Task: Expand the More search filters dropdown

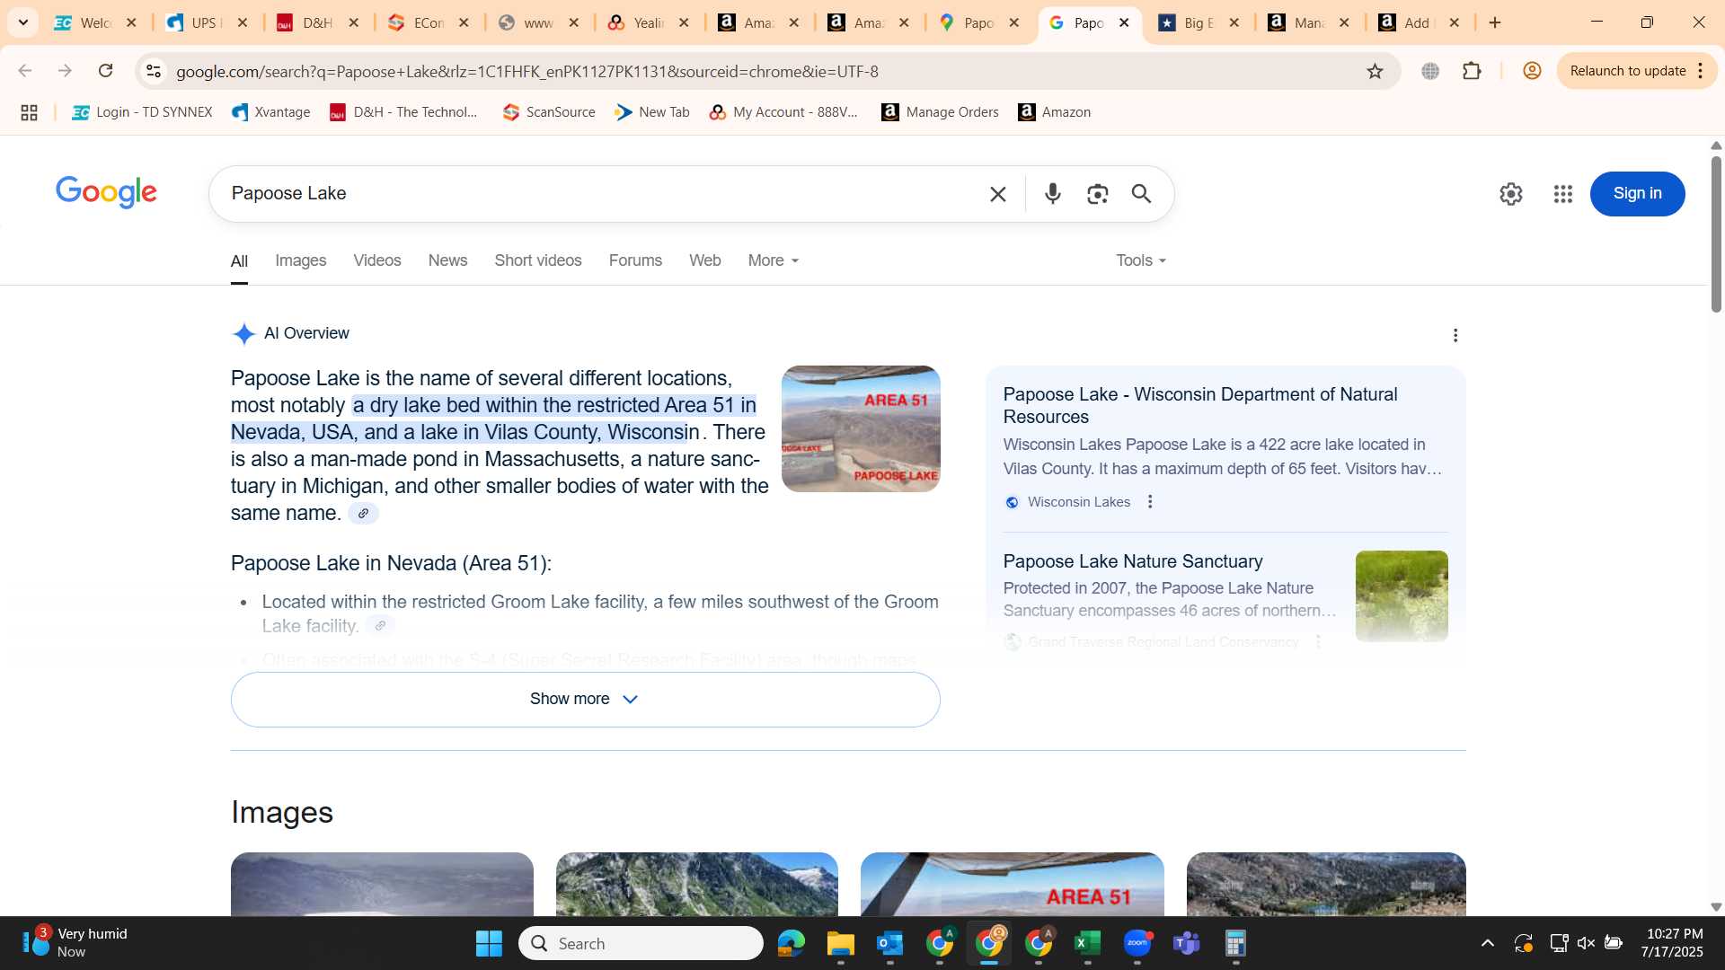Action: tap(774, 260)
